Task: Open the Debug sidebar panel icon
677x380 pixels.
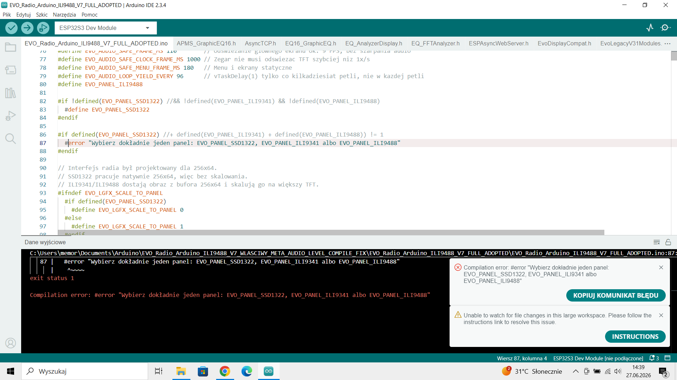Action: pos(11,116)
